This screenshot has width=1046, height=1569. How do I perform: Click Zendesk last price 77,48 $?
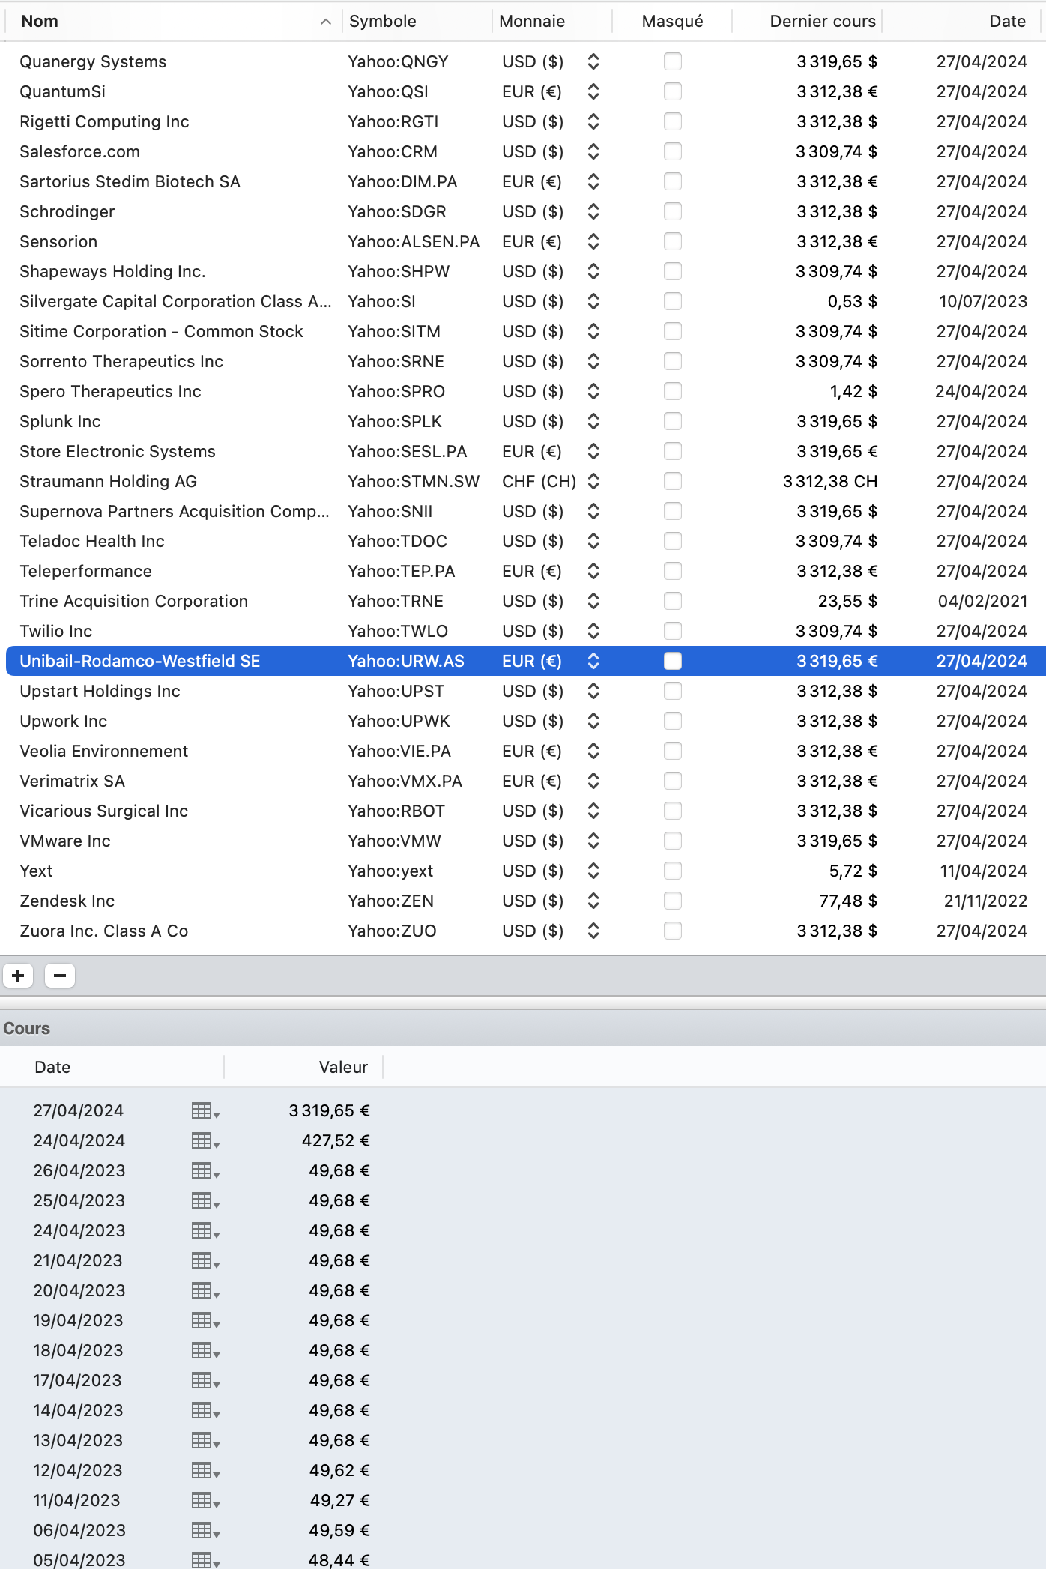tap(848, 901)
